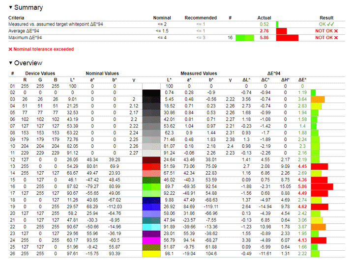Click the ΔE* value 4.49 in row 17
This screenshot has width=354, height=263.
click(x=302, y=193)
